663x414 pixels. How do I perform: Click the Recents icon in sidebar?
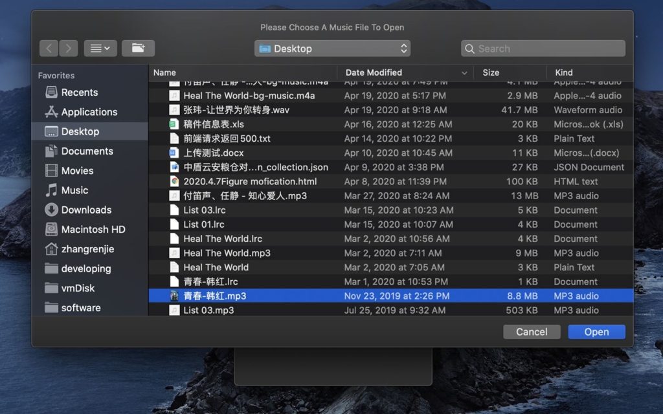51,93
